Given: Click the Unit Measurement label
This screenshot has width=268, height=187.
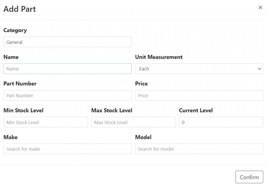Looking at the screenshot, I should coord(159,57).
